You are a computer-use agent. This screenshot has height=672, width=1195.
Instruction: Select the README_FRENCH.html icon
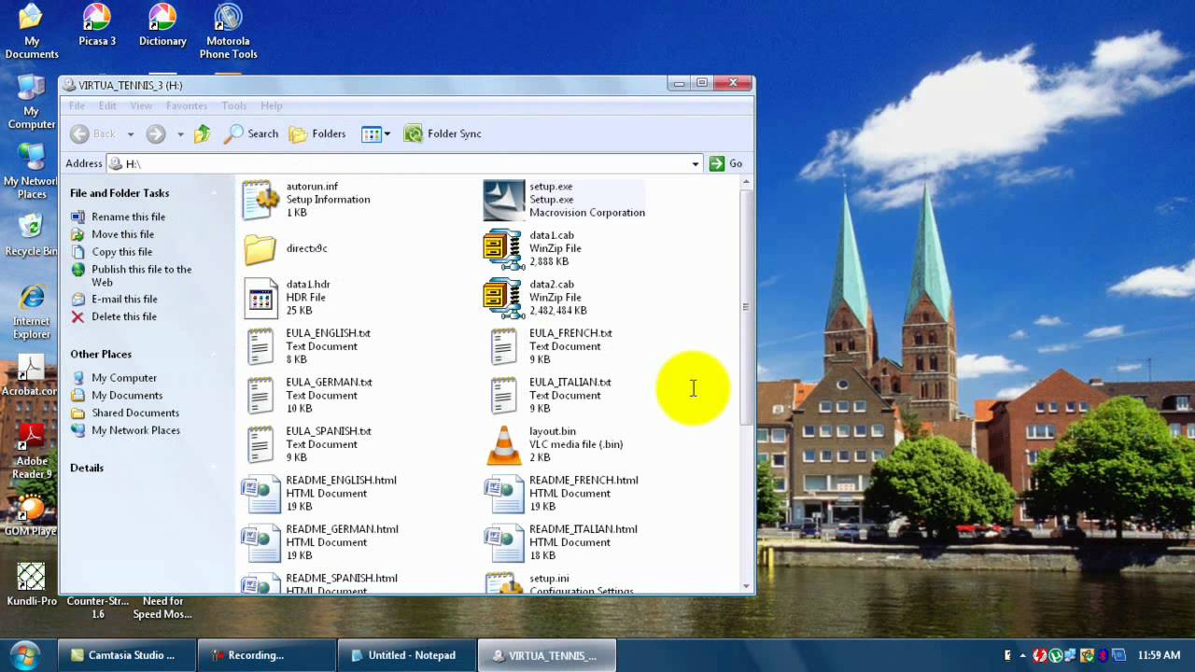point(504,494)
